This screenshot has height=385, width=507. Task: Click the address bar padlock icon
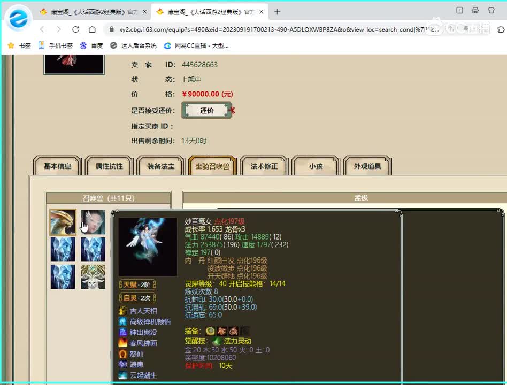tap(112, 29)
